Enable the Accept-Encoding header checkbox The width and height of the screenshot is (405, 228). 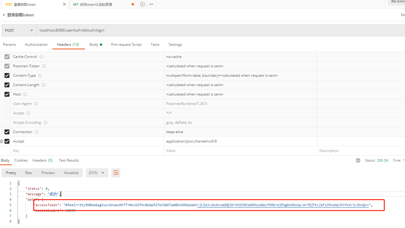tap(7, 122)
